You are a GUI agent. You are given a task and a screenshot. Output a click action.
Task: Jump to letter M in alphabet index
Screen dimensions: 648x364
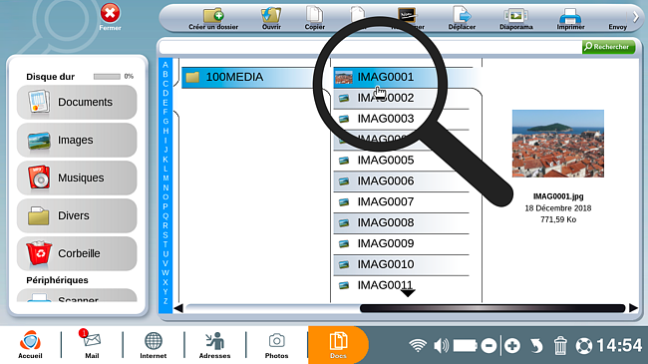tap(165, 179)
